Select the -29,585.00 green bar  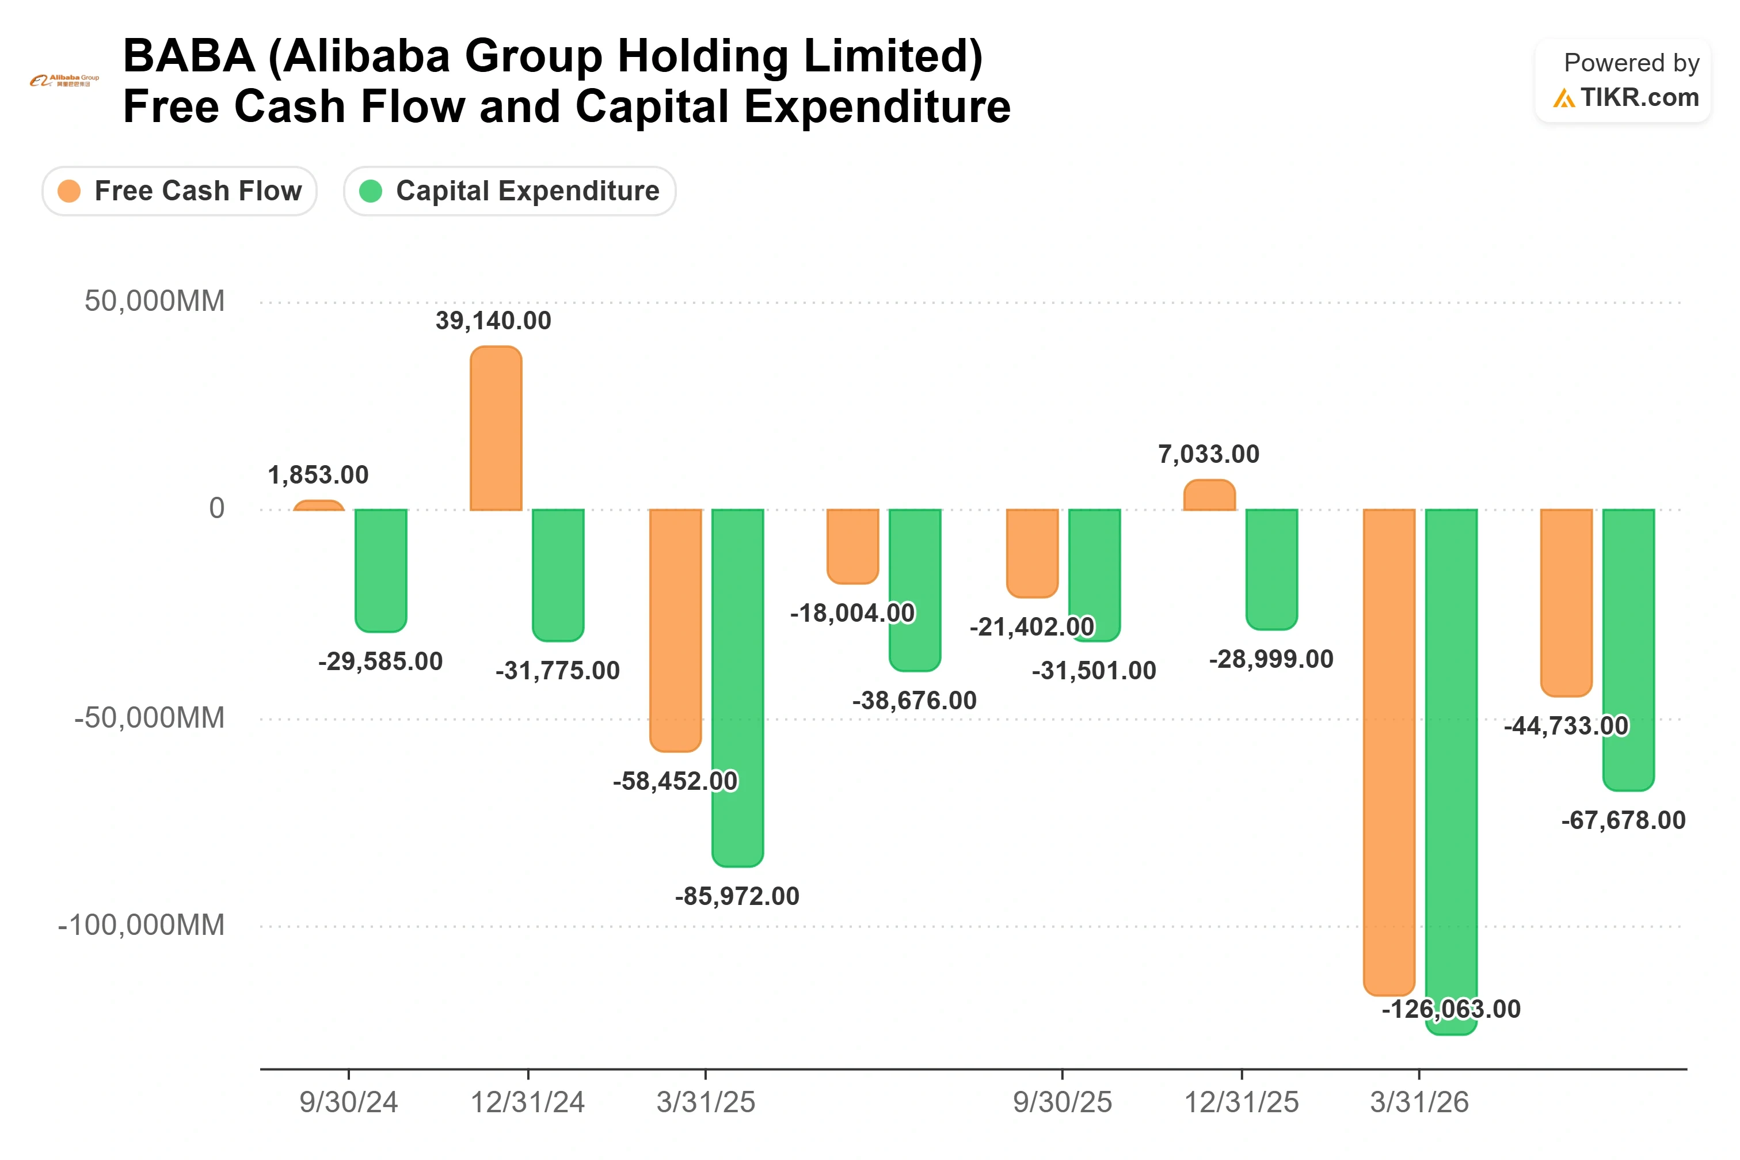point(381,571)
